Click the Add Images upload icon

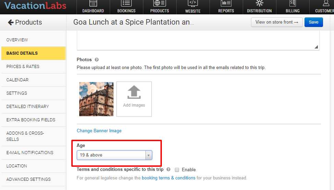[x=134, y=93]
